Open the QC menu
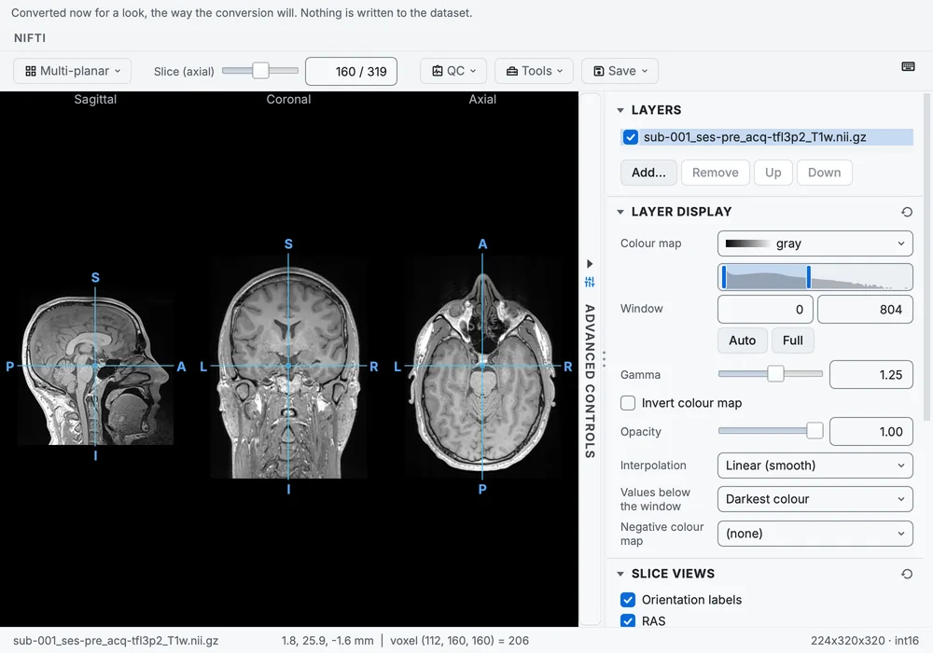 (x=453, y=71)
